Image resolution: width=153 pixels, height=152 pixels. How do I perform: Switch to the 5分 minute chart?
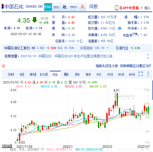click(x=99, y=74)
